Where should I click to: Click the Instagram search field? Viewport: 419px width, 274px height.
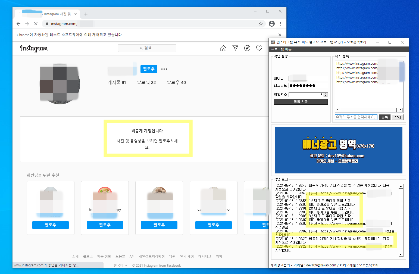pos(147,48)
